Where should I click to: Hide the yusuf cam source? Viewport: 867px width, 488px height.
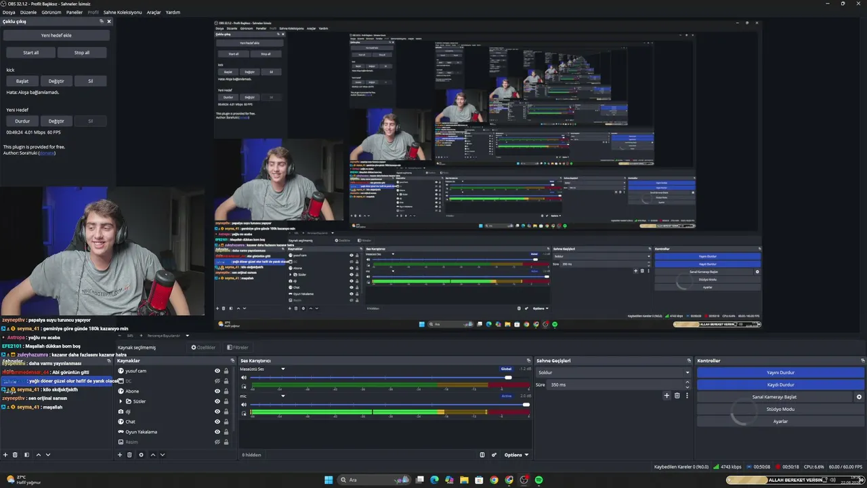click(x=217, y=371)
